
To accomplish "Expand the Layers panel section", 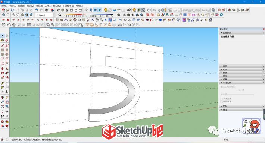I will [x=242, y=76].
